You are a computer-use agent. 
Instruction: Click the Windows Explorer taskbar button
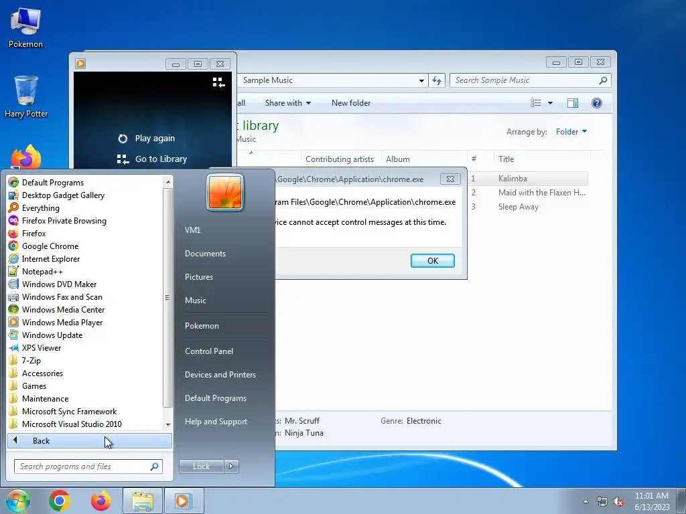click(x=143, y=501)
